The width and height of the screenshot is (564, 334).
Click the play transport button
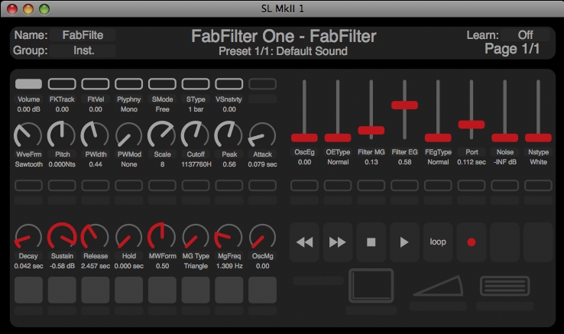(404, 242)
